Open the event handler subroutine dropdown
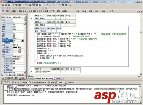143x105 pixels. pyautogui.click(x=25, y=75)
